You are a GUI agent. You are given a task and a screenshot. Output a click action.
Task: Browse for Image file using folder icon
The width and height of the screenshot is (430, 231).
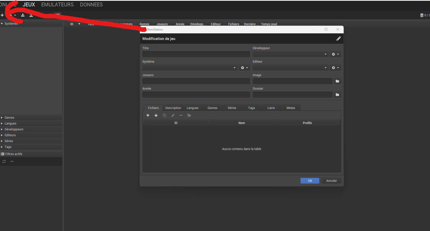[x=337, y=81]
